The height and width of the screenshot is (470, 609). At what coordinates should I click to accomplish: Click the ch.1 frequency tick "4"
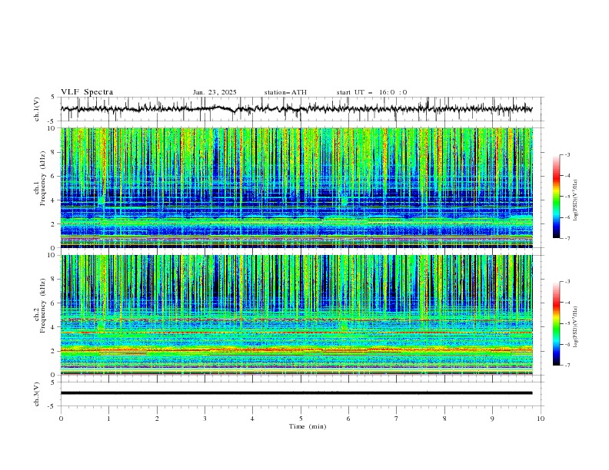tap(54, 200)
